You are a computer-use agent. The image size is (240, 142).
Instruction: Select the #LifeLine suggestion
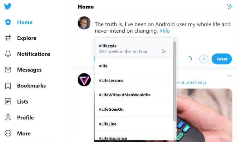[133, 124]
